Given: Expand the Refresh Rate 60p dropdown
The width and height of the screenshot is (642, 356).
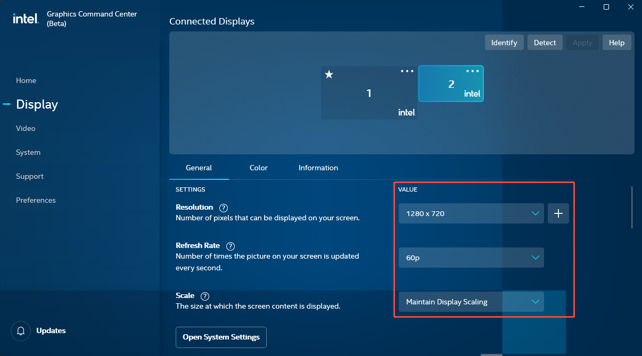Looking at the screenshot, I should 471,258.
